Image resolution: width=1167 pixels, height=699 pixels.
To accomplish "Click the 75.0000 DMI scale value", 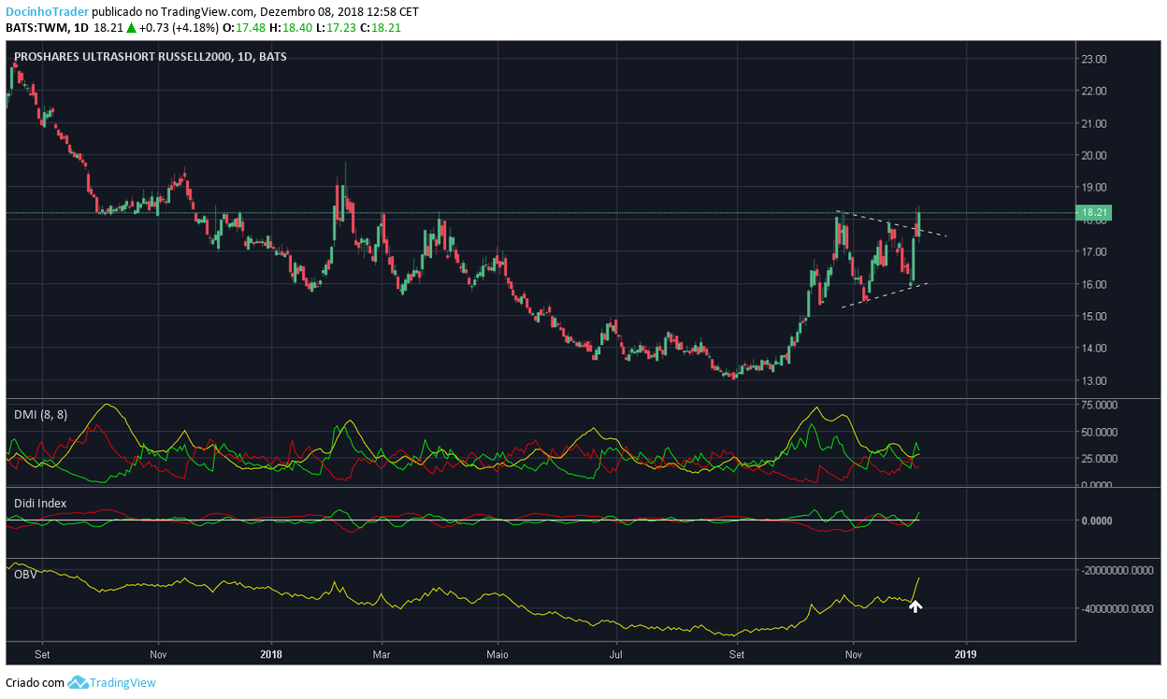I will click(1100, 406).
